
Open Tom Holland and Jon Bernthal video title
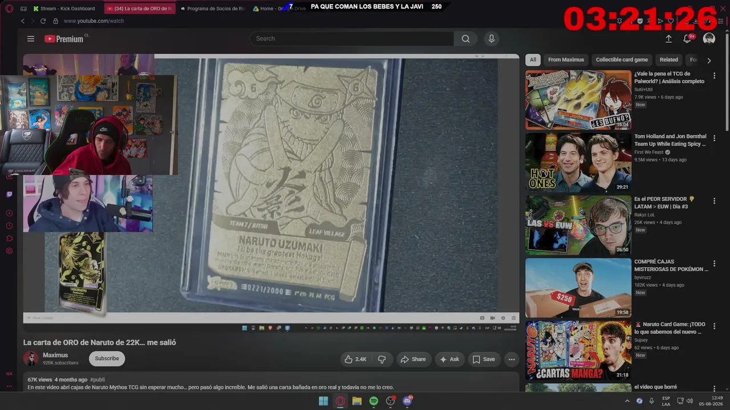(670, 141)
